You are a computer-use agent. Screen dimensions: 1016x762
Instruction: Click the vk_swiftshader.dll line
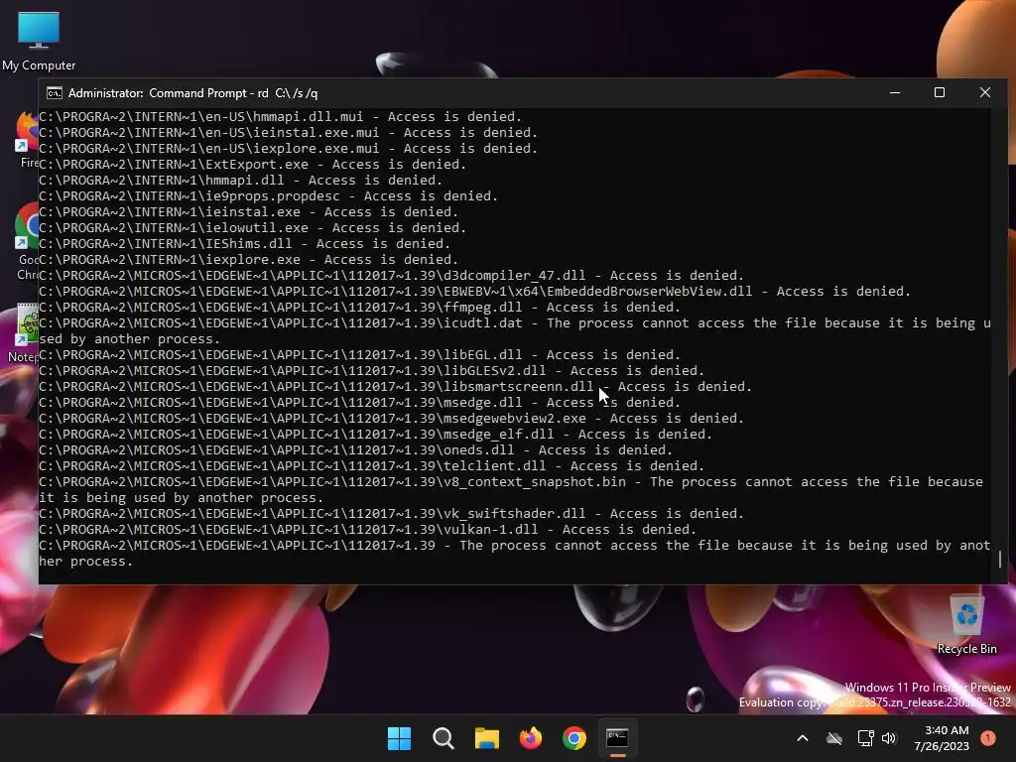pos(391,513)
